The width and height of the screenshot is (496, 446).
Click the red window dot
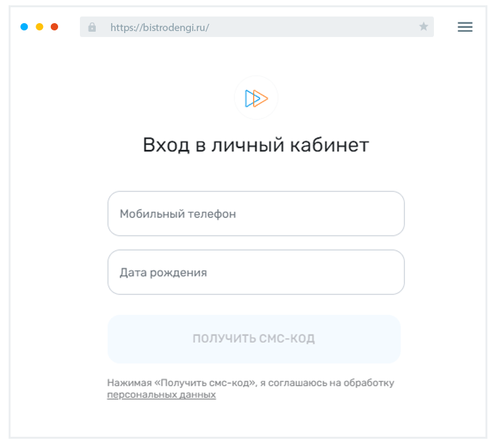pos(54,27)
